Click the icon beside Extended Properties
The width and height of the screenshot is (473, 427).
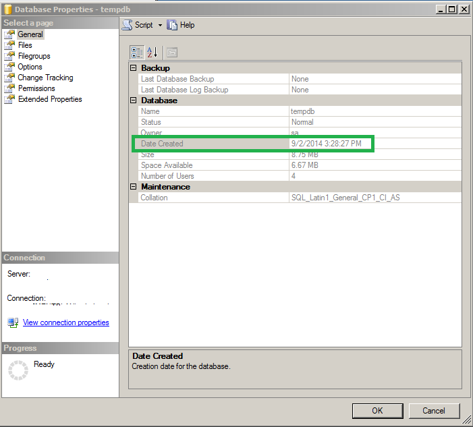9,99
